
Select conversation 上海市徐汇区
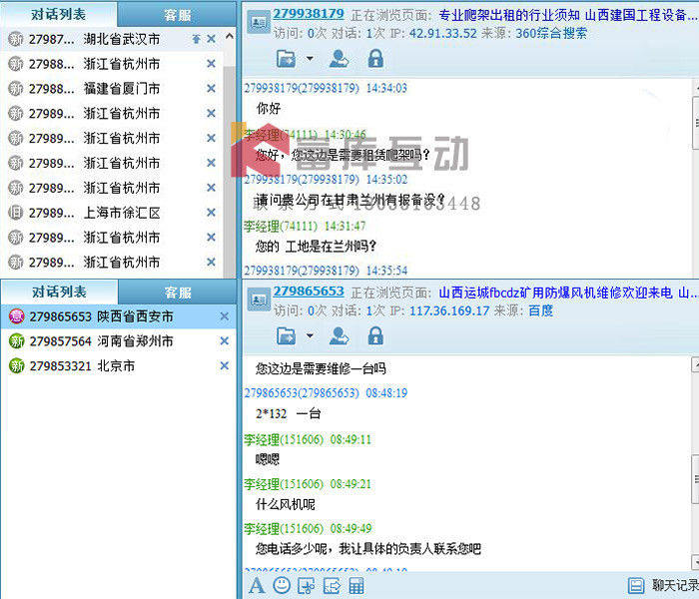[112, 213]
